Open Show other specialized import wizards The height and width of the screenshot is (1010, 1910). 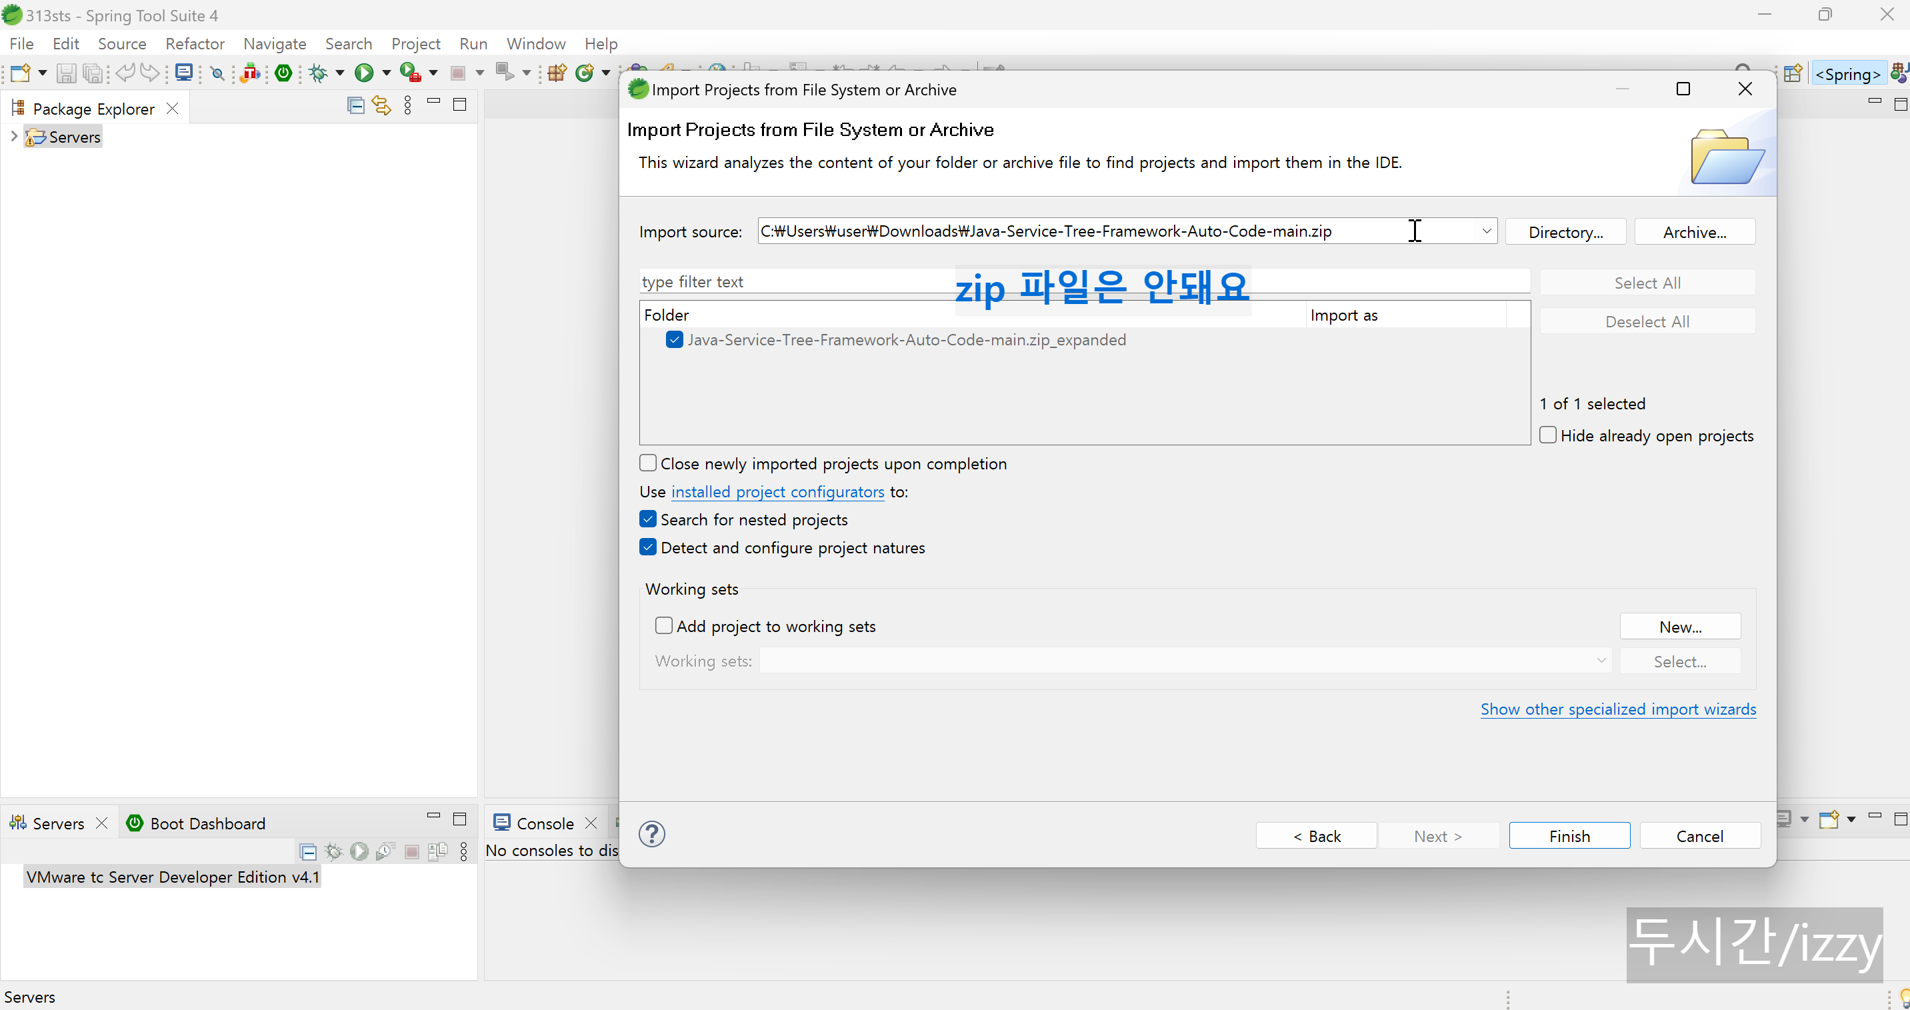[1618, 709]
